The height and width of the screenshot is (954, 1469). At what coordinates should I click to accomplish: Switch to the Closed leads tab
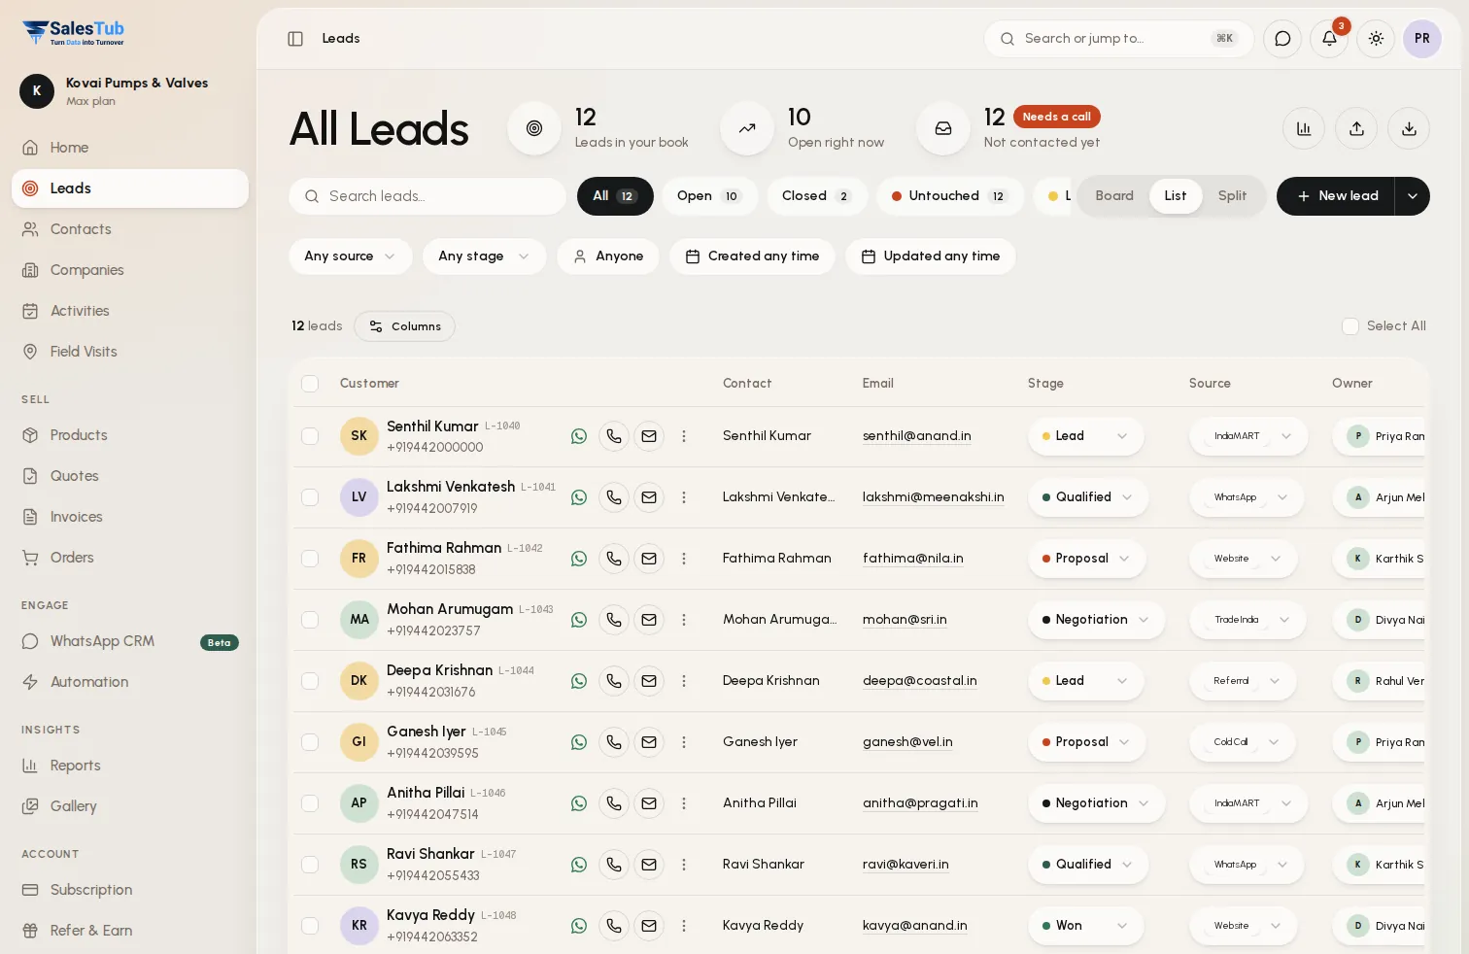click(x=816, y=196)
